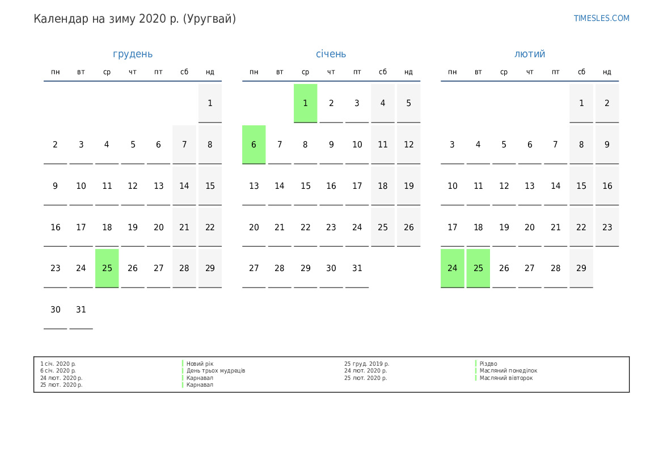Click the calendar title 'Календар на зиму 2020 р. (Уругвай)'

coord(135,19)
